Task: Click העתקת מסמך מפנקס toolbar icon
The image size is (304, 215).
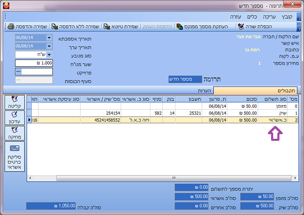Action: [x=180, y=27]
